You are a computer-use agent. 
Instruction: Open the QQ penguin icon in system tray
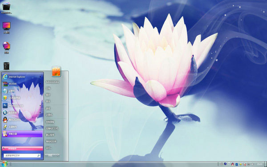point(233,164)
